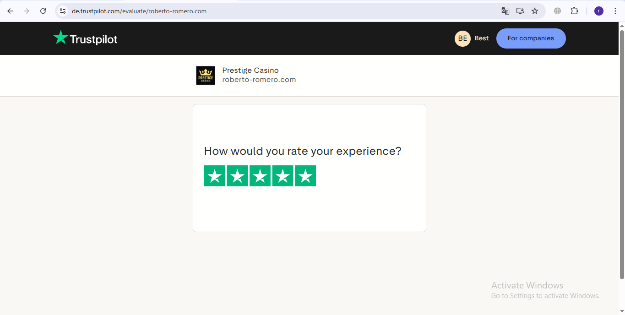Open the Google Translate icon
Image resolution: width=625 pixels, height=315 pixels.
click(x=505, y=11)
